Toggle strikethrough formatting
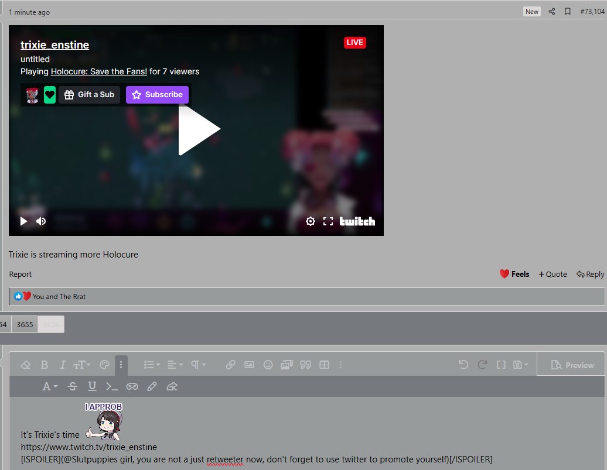607x470 pixels. pos(73,386)
